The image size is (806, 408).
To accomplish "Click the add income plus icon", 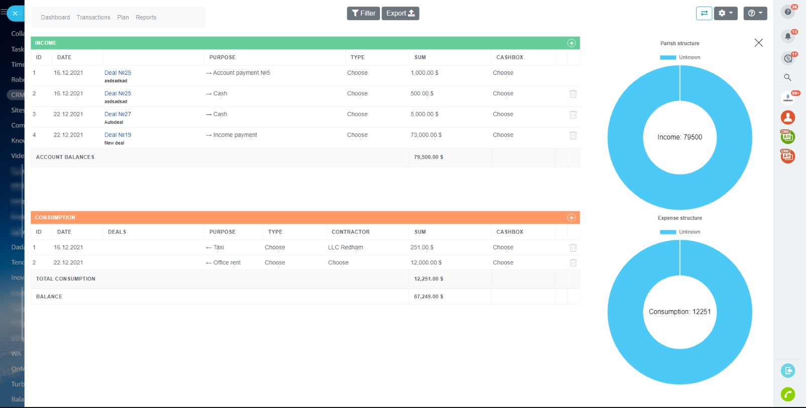I will click(571, 43).
